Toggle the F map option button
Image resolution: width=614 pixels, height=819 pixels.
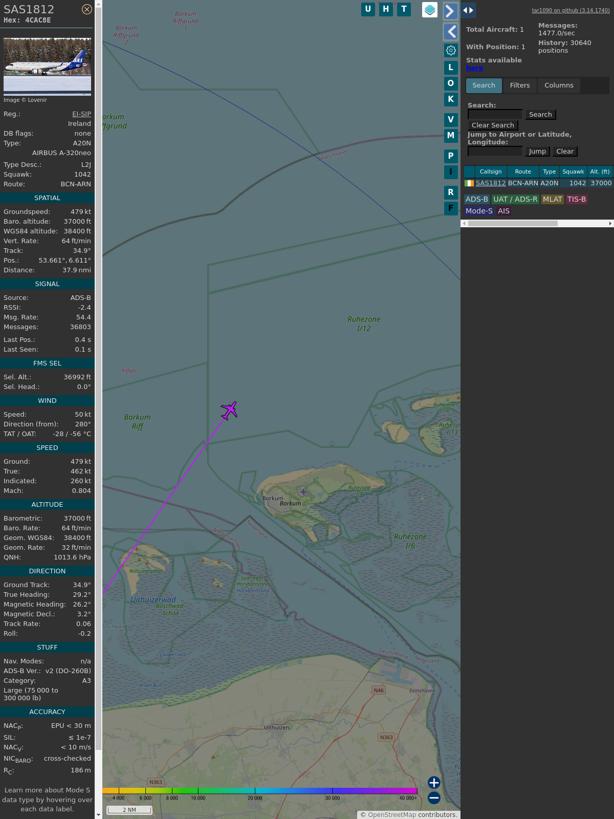click(x=451, y=208)
